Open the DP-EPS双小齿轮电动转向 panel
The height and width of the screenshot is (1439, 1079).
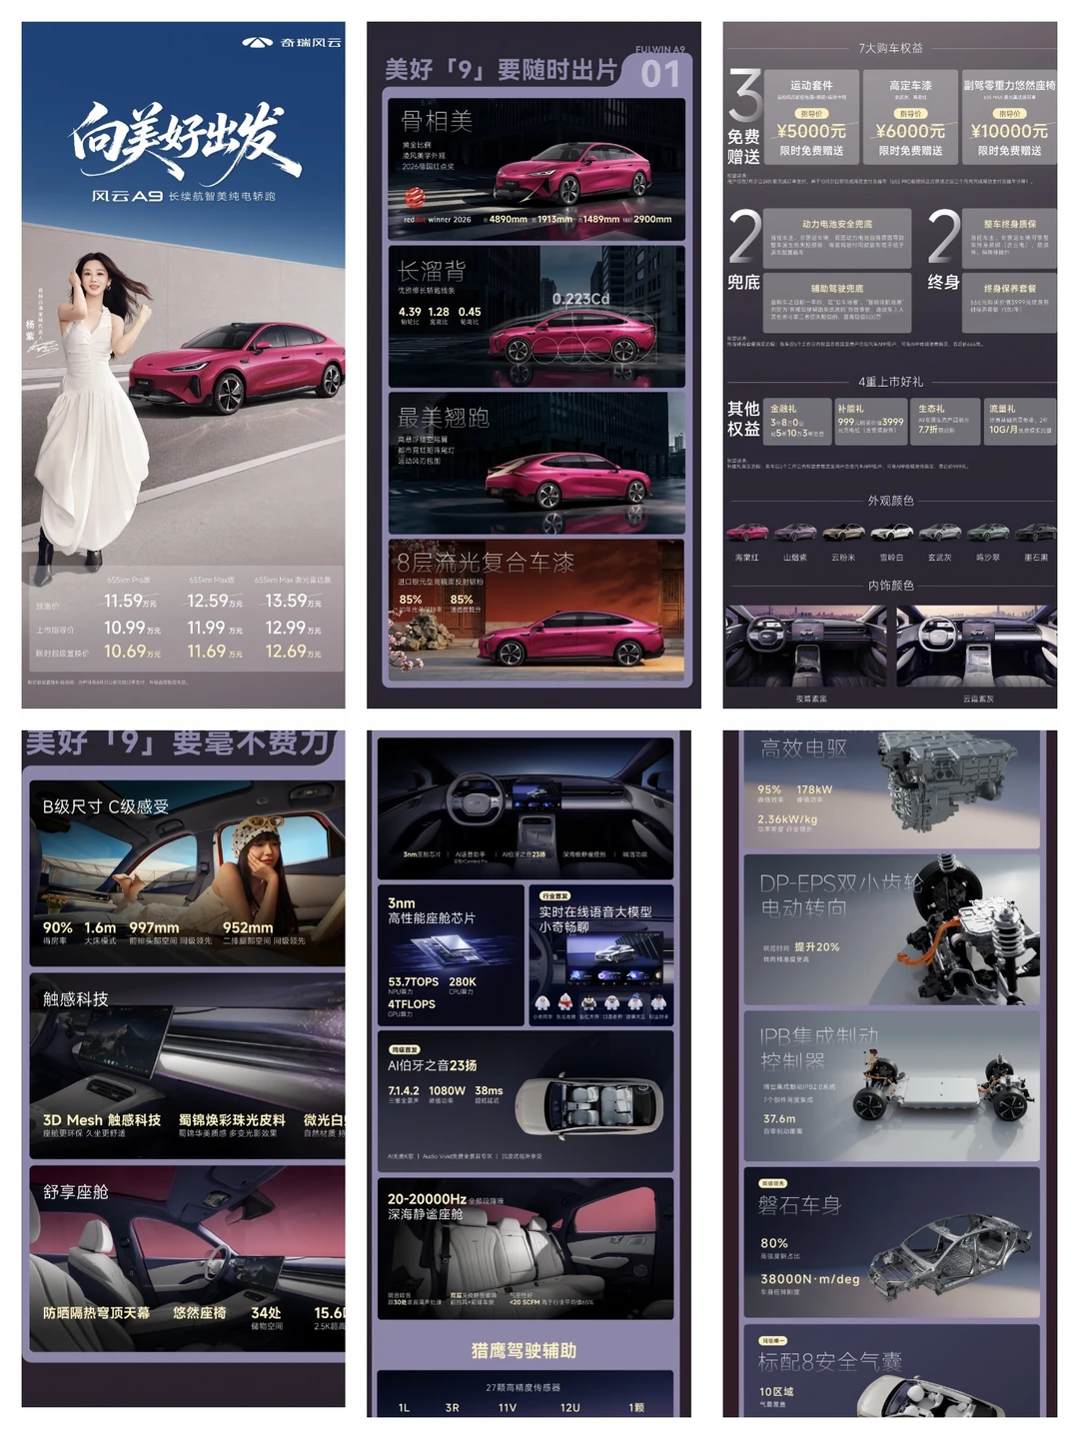pyautogui.click(x=892, y=929)
